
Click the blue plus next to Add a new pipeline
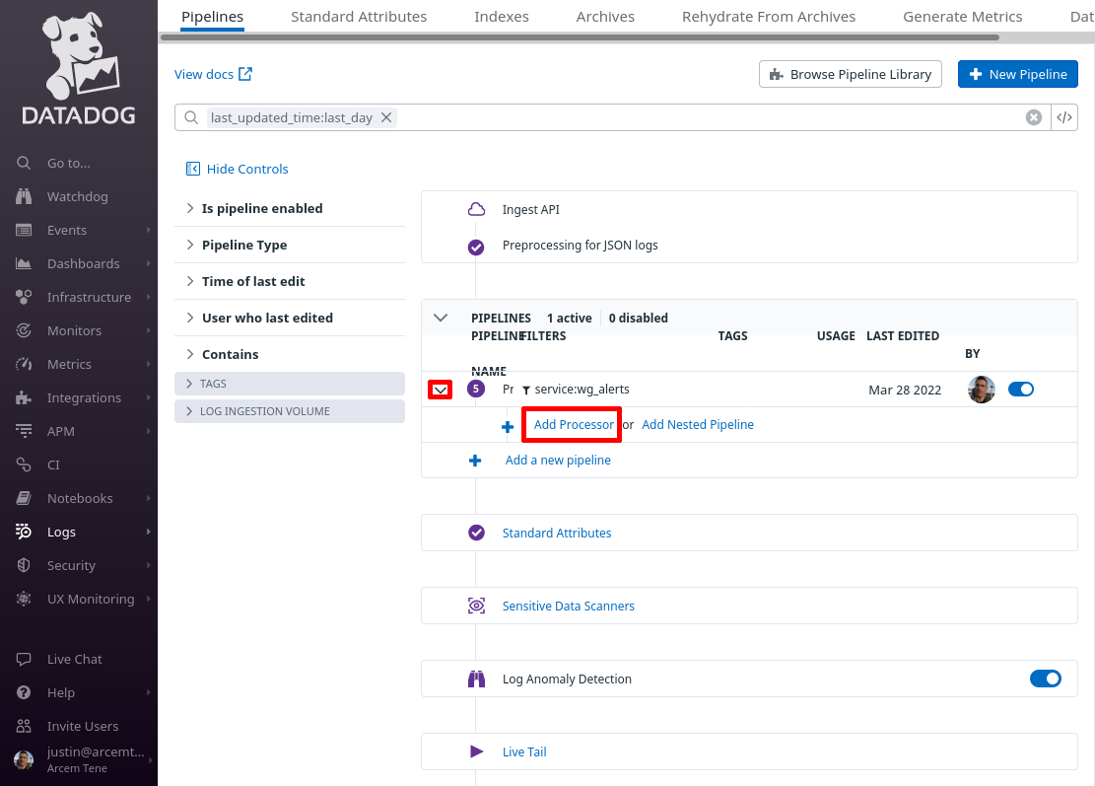475,461
